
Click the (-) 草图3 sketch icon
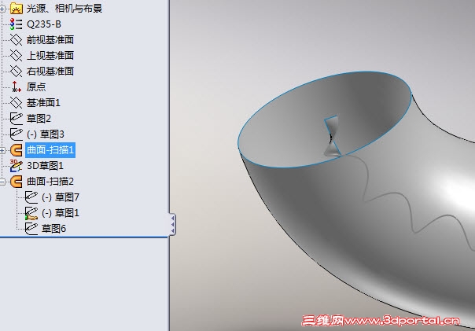[16, 134]
